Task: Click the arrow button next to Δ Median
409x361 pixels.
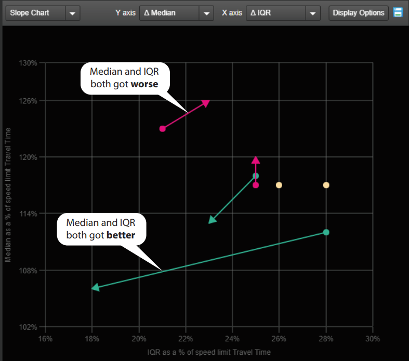Action: point(206,13)
